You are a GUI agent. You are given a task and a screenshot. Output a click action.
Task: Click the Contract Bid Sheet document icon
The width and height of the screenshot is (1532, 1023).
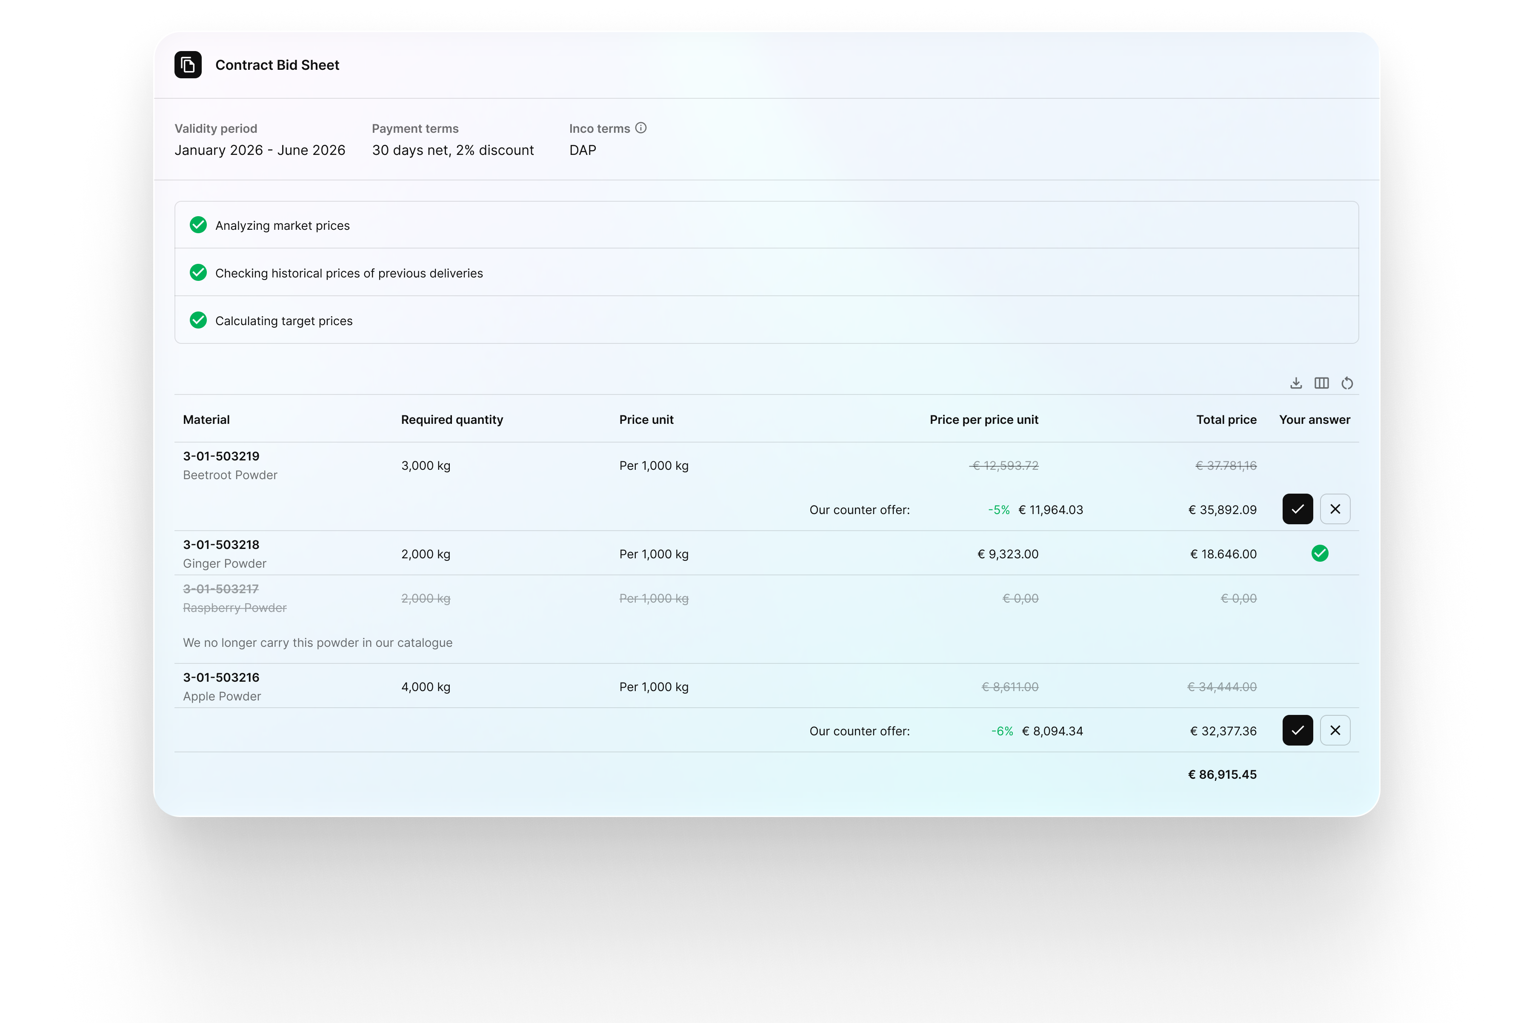[188, 65]
